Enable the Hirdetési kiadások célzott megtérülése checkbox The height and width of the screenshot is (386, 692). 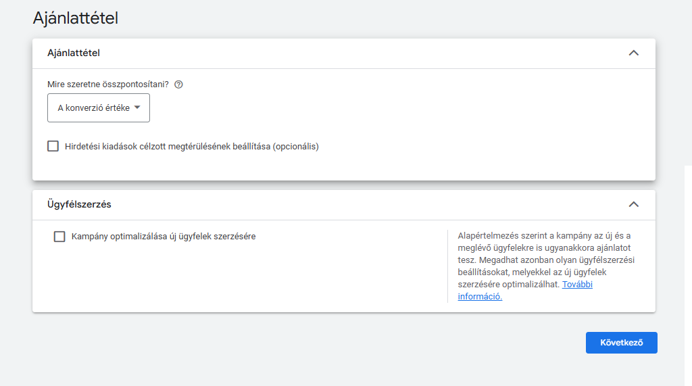(53, 146)
